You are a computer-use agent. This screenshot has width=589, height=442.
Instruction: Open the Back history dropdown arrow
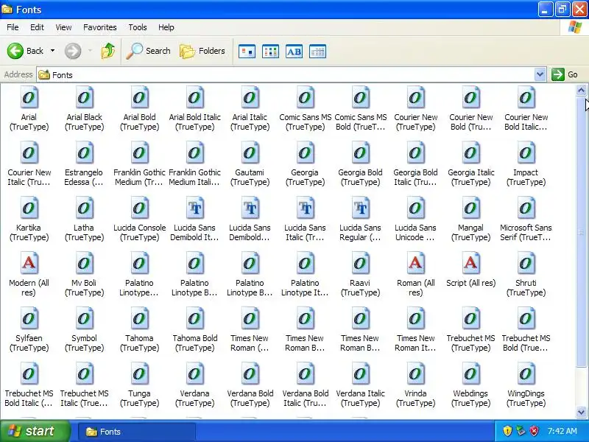point(52,51)
